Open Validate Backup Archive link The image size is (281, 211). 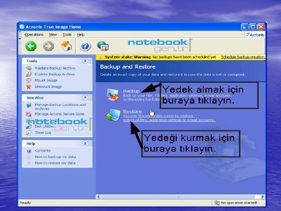55,68
